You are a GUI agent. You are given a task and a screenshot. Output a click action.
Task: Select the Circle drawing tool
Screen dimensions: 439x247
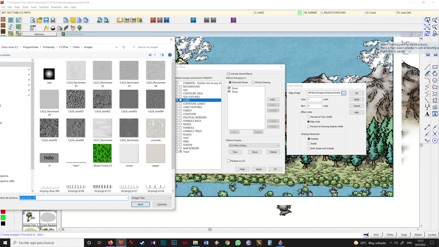435,80
